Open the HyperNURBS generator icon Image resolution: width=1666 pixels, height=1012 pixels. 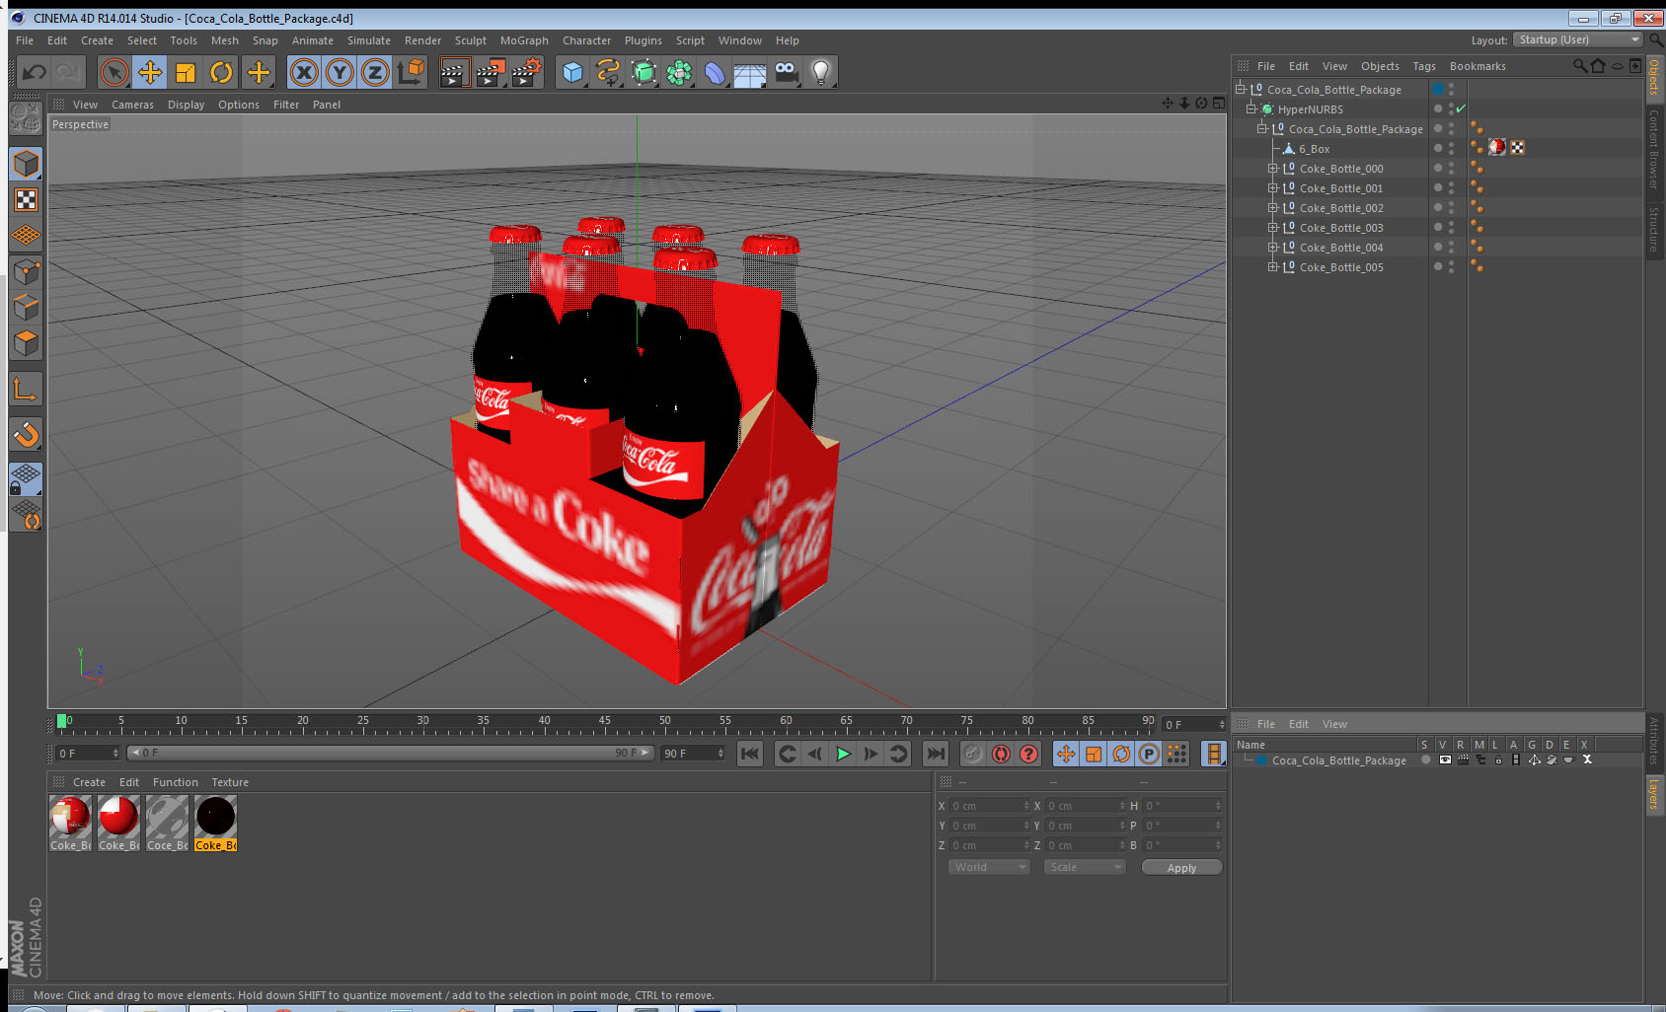(x=644, y=72)
